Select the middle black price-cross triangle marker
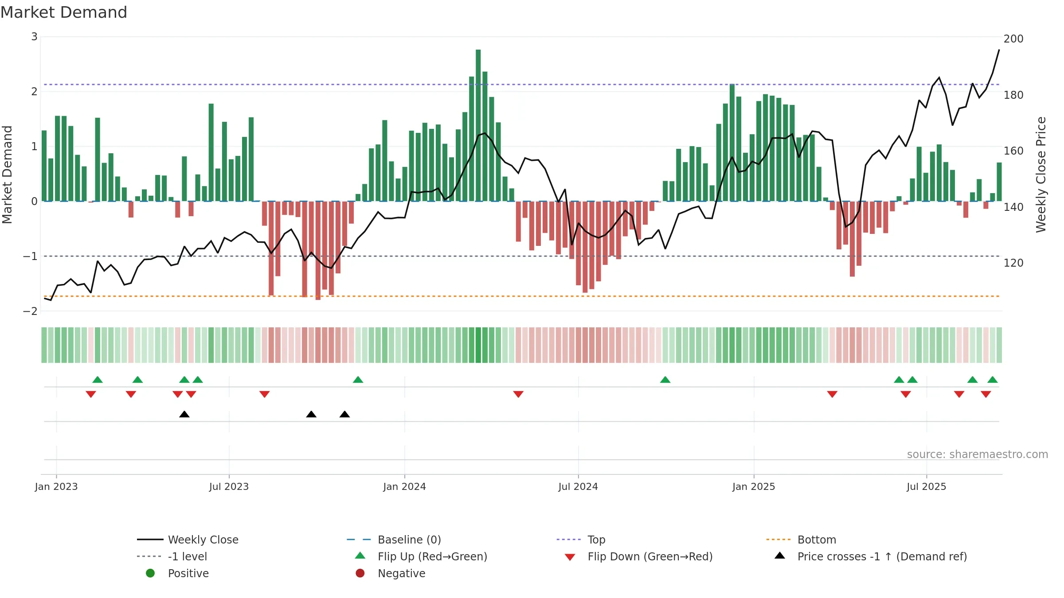 [x=311, y=414]
